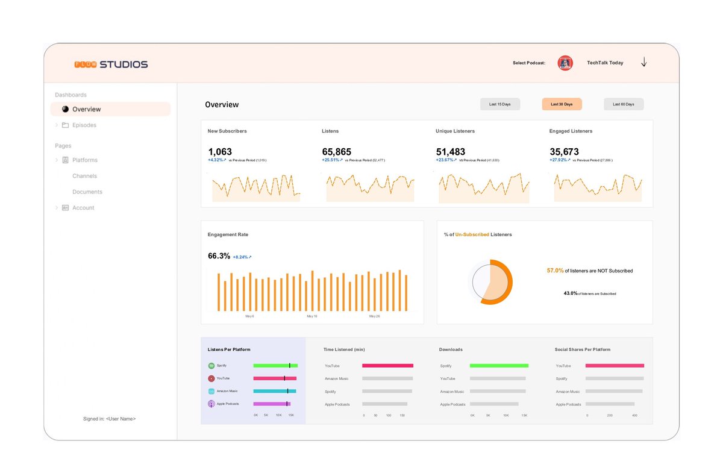Click the Platforms page icon

(65, 160)
